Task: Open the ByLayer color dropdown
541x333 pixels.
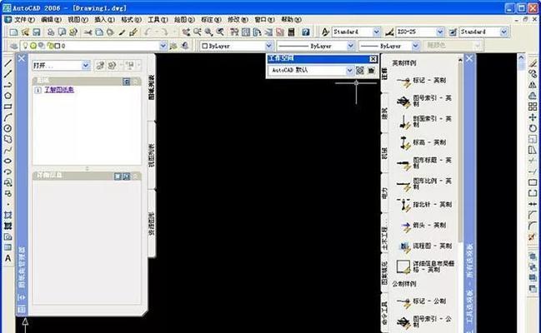Action: [x=268, y=46]
